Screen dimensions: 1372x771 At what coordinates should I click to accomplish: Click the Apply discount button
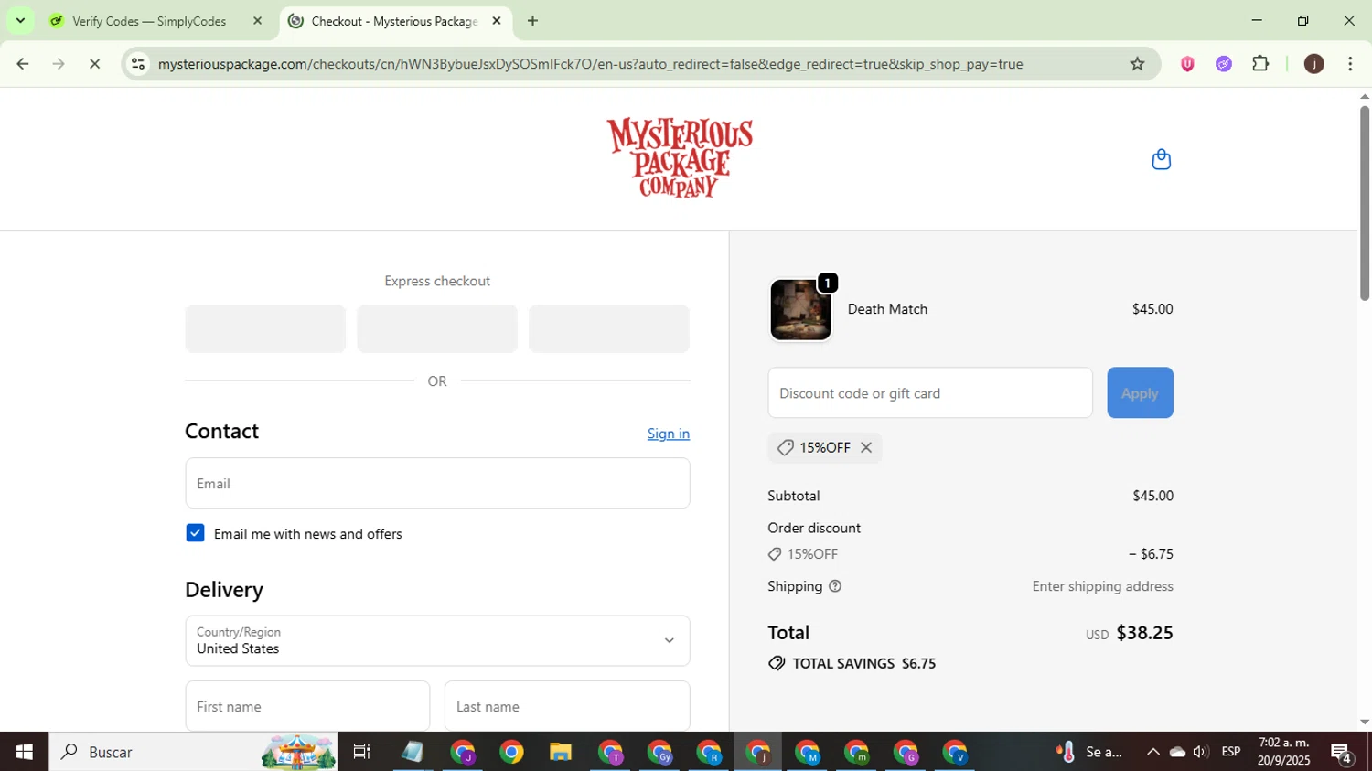click(x=1140, y=392)
